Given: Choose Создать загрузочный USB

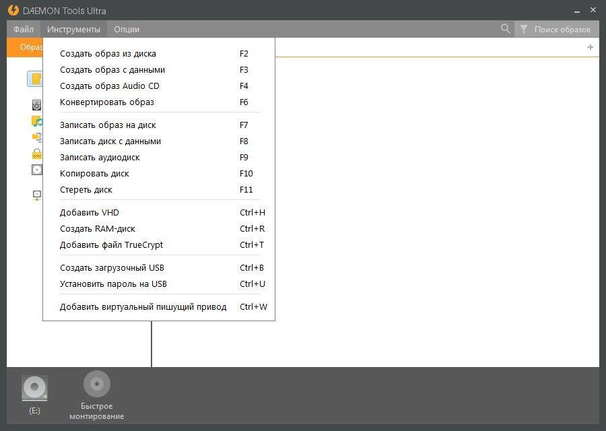Looking at the screenshot, I should [159, 268].
